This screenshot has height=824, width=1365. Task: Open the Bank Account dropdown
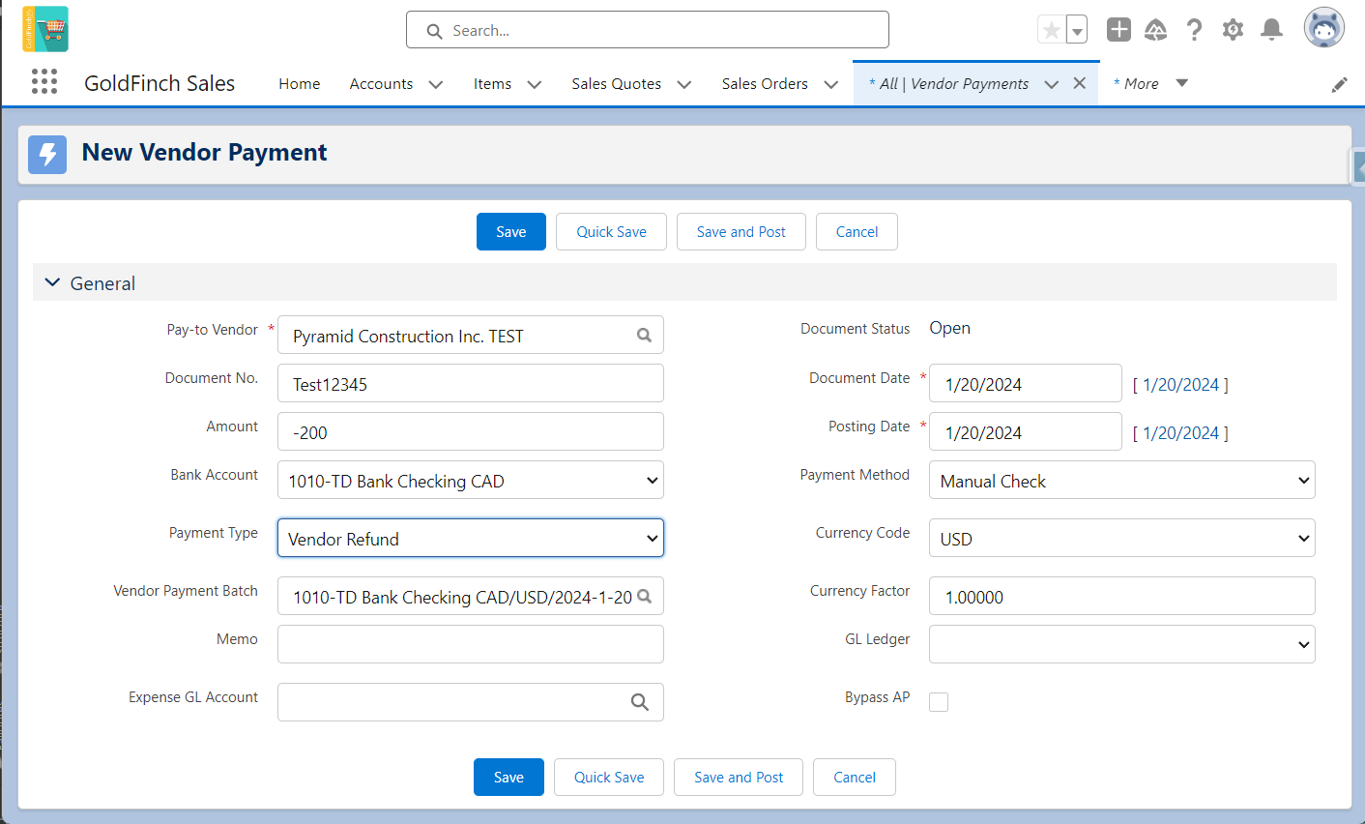(471, 481)
